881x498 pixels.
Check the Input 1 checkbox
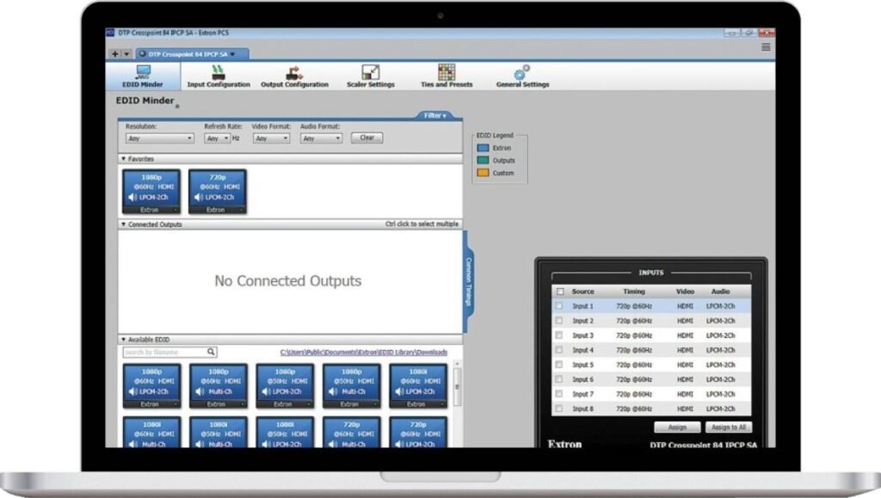click(x=558, y=306)
